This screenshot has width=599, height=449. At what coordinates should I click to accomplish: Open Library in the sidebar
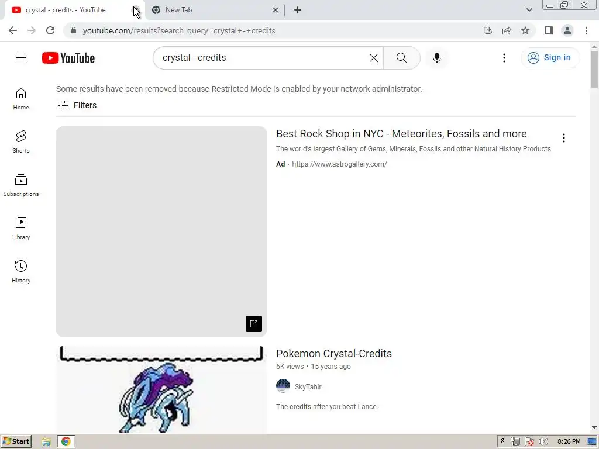coord(21,229)
